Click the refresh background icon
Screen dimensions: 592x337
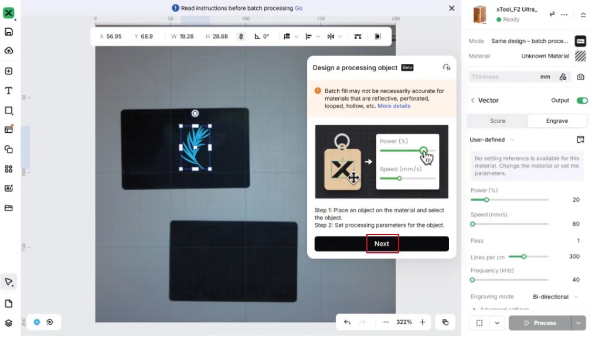click(49, 322)
